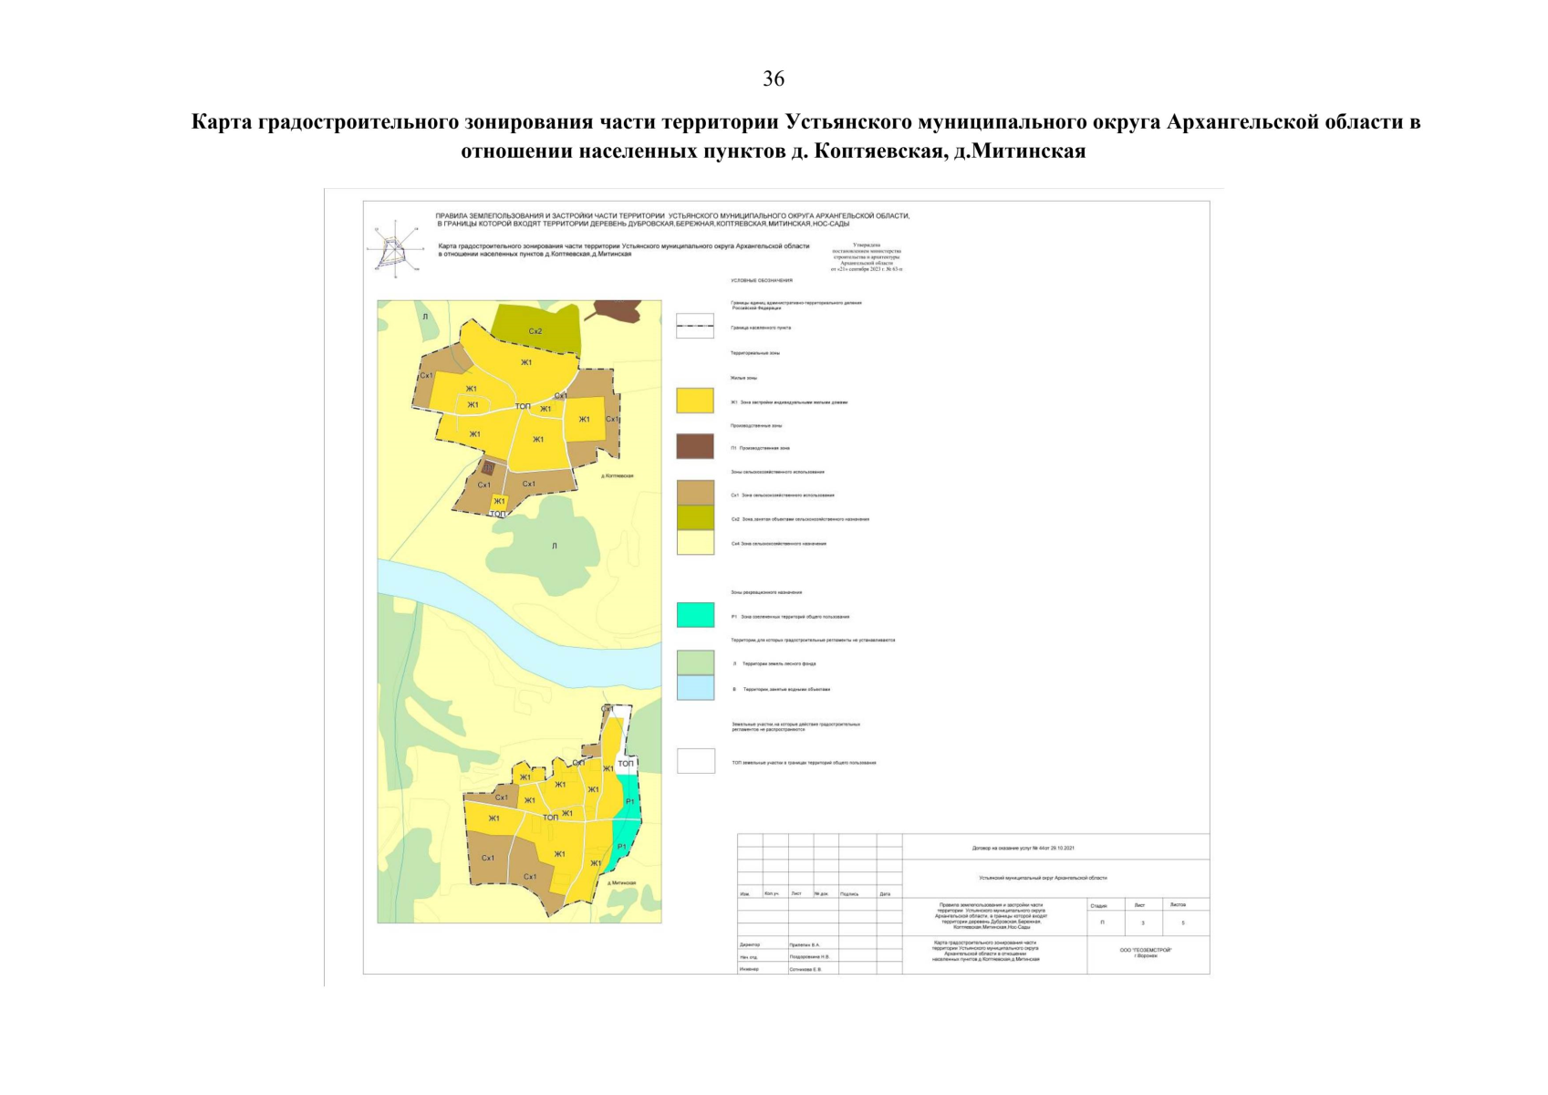This screenshot has width=1548, height=1095.
Task: Click the wind rose compass diagram
Action: click(395, 247)
